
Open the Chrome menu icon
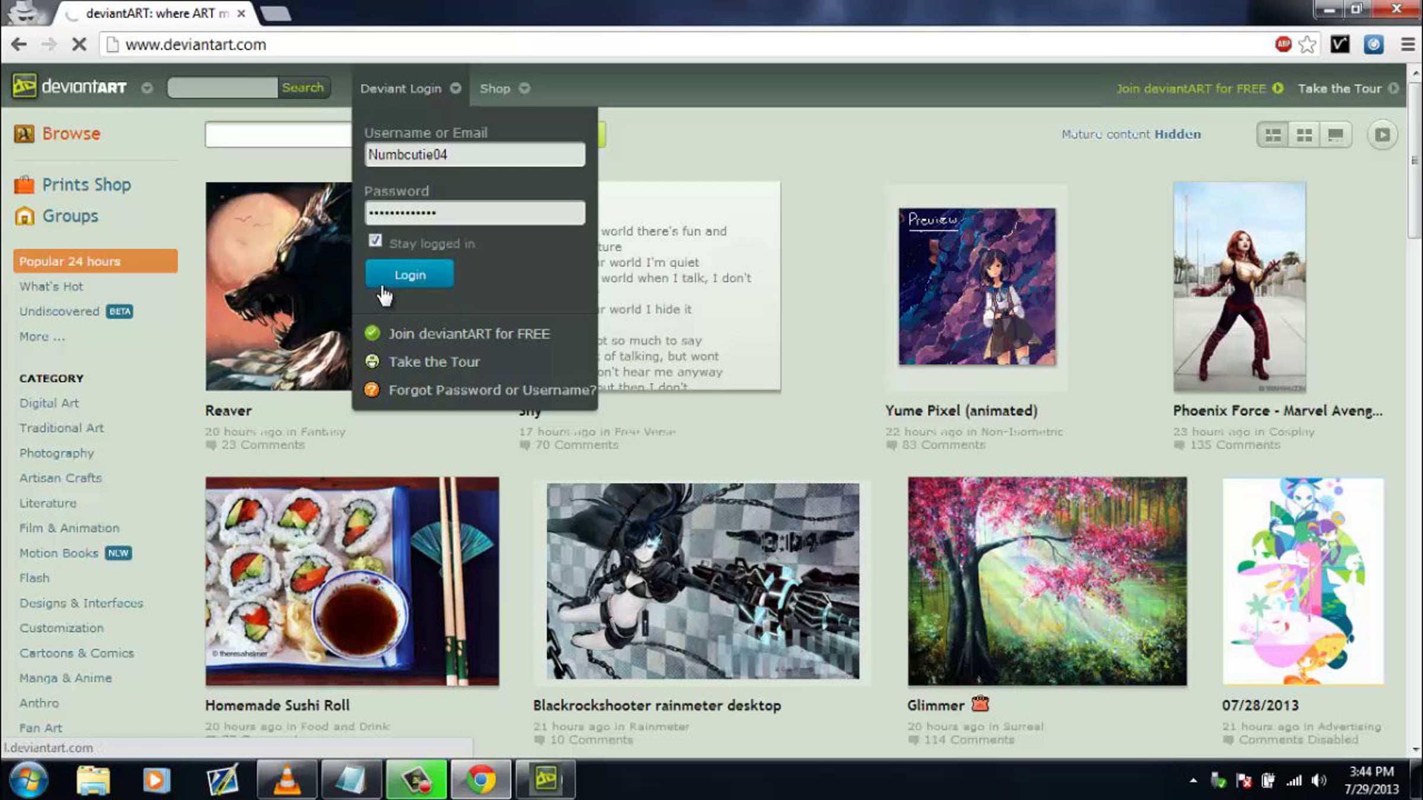click(x=1408, y=44)
